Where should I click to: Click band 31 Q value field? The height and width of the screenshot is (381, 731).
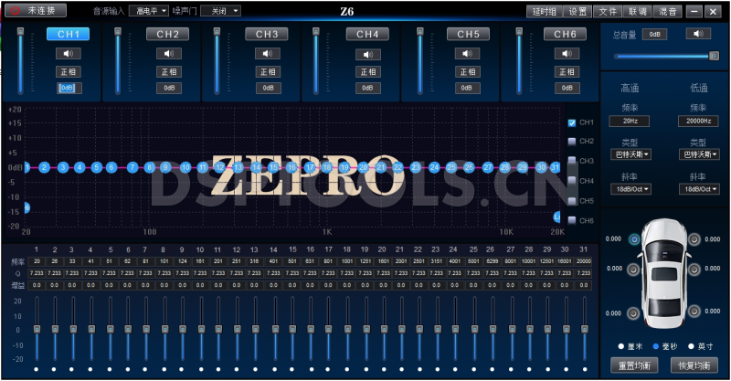(x=584, y=273)
